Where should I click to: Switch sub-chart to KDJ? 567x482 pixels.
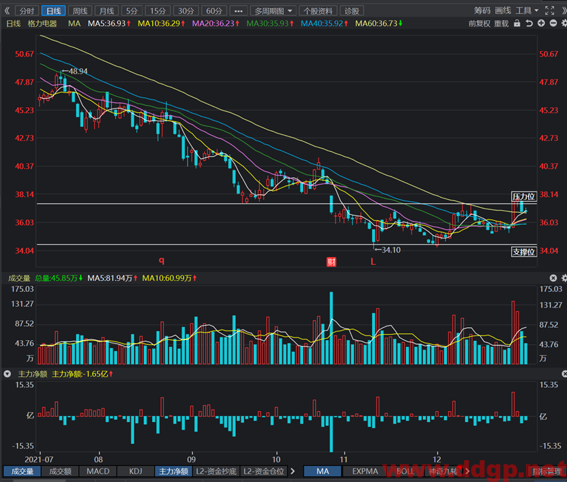(x=136, y=471)
